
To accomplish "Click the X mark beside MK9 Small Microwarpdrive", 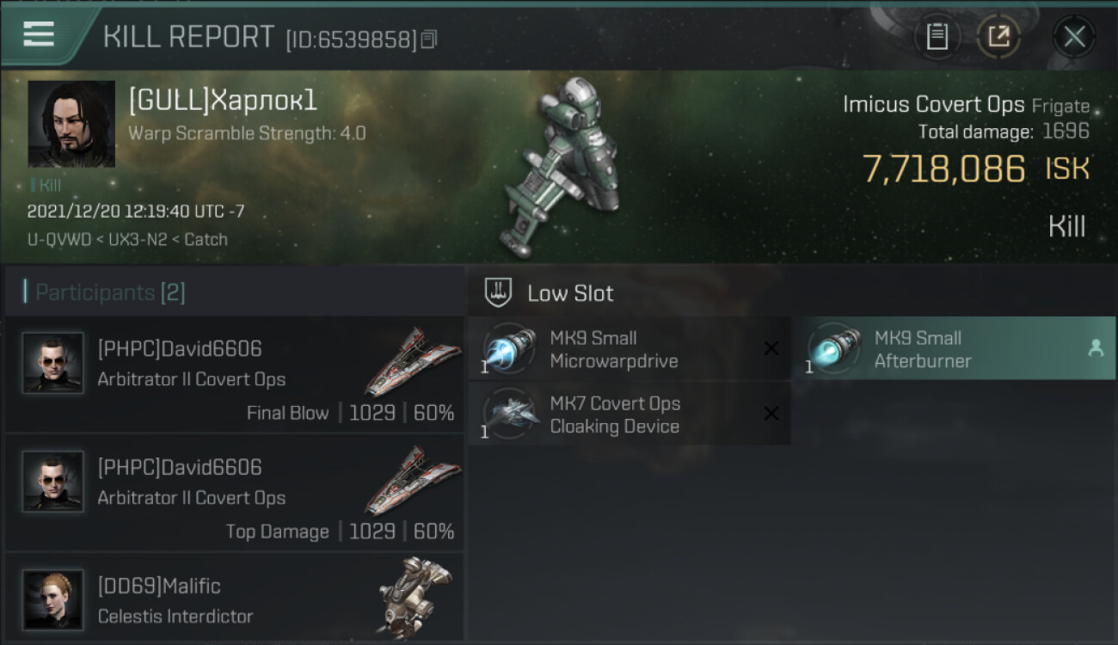I will pos(771,348).
